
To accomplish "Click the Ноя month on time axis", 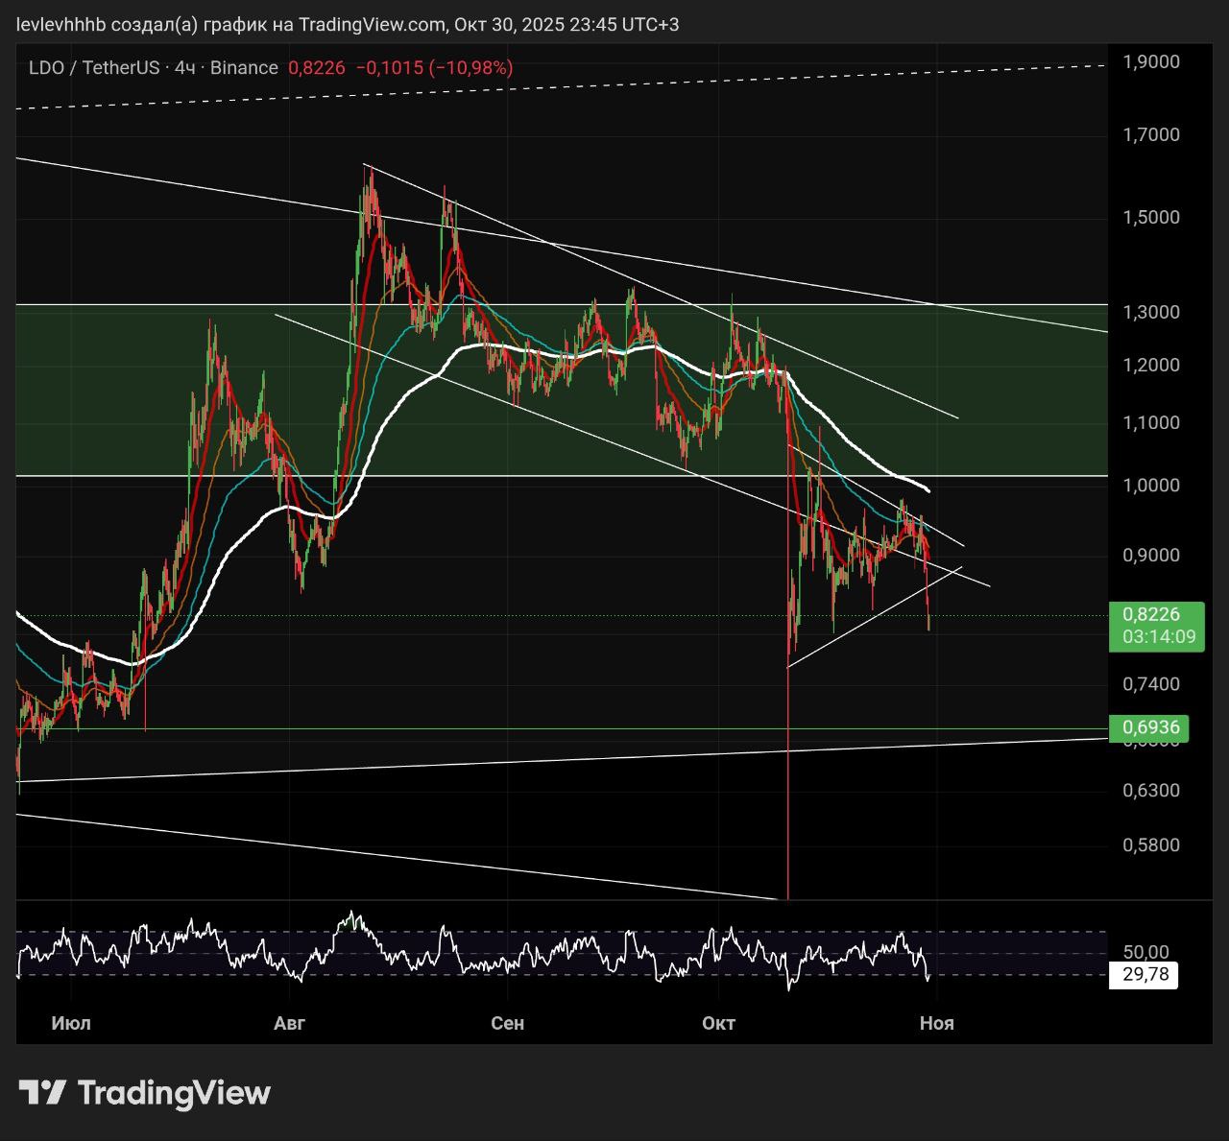I will pyautogui.click(x=936, y=1023).
